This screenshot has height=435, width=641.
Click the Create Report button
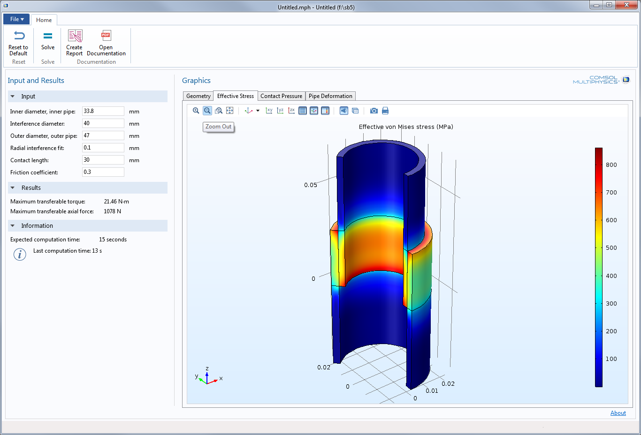point(74,43)
